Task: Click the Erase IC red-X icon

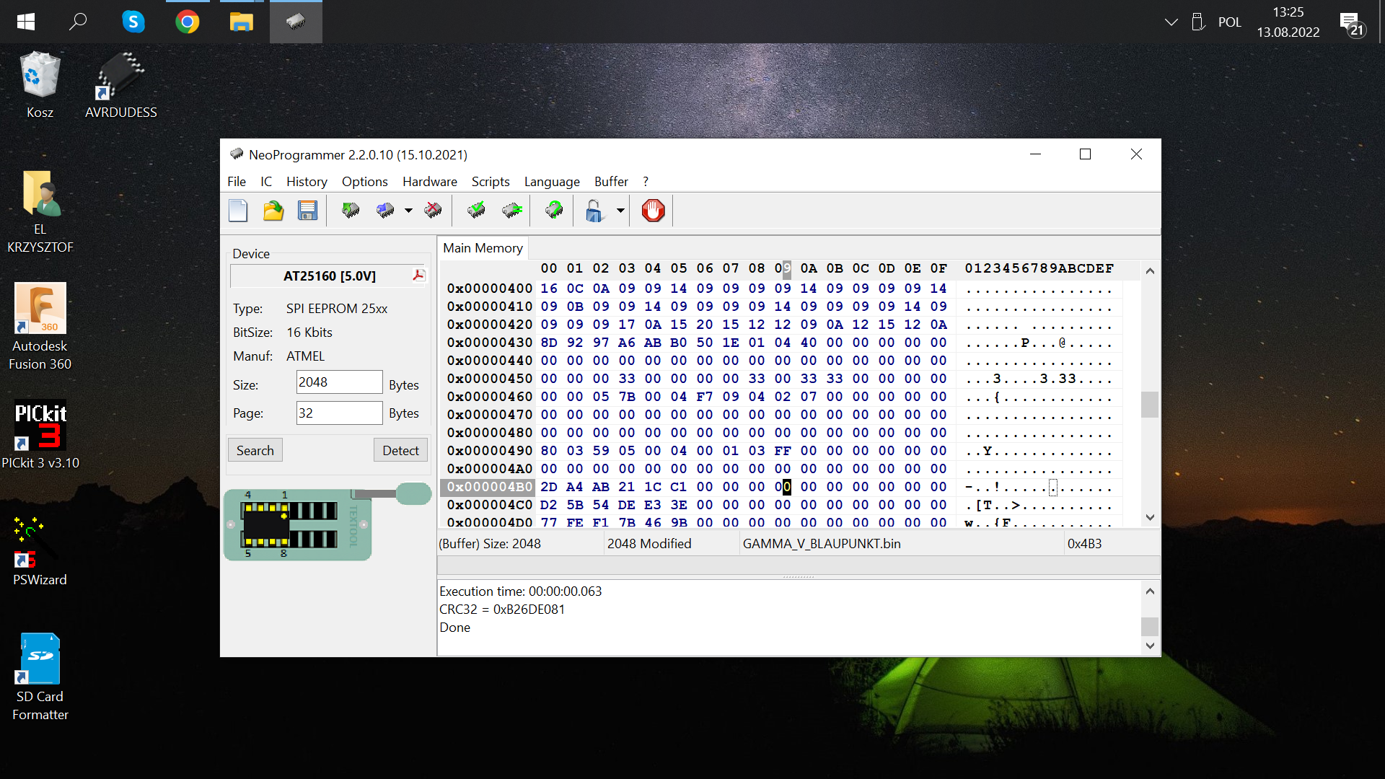Action: pos(433,211)
